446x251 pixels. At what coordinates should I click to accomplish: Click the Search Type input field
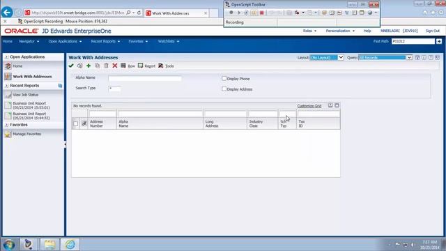point(114,89)
